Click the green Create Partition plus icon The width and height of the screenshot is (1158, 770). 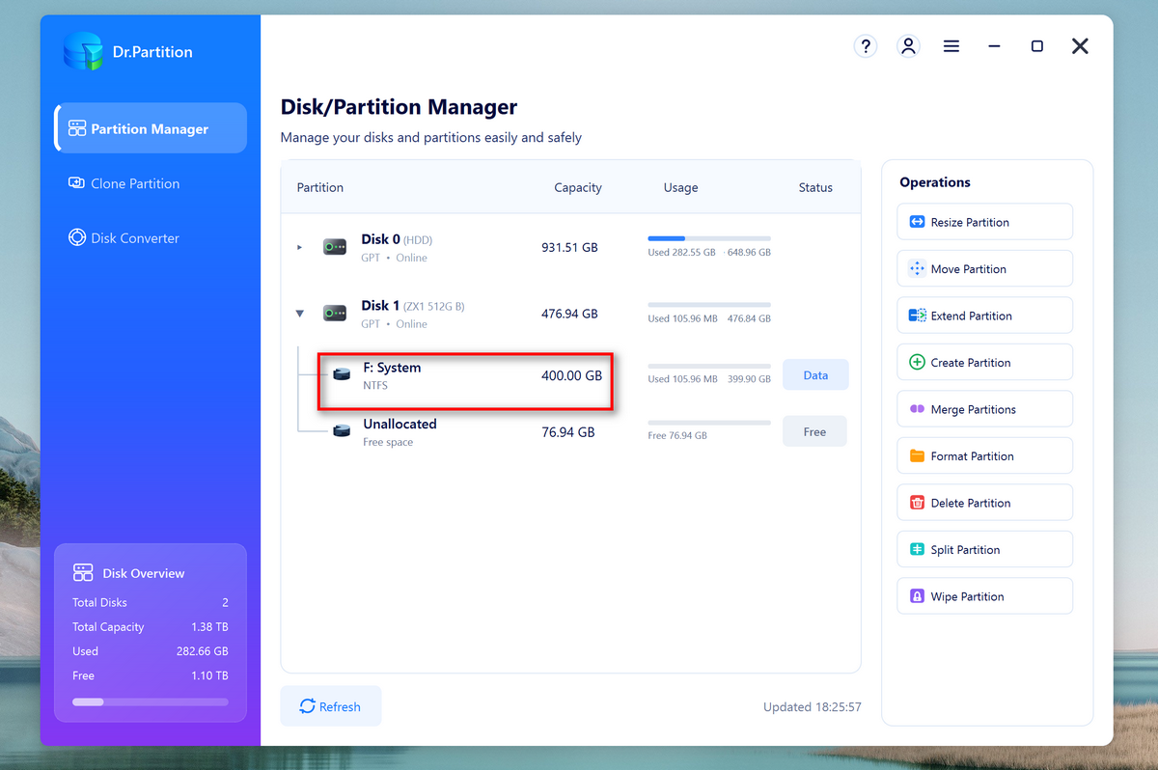(x=917, y=363)
